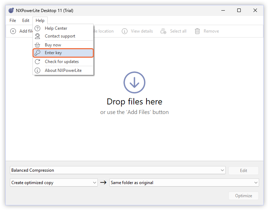
Task: Click the Select all icon in toolbar
Action: pos(163,31)
